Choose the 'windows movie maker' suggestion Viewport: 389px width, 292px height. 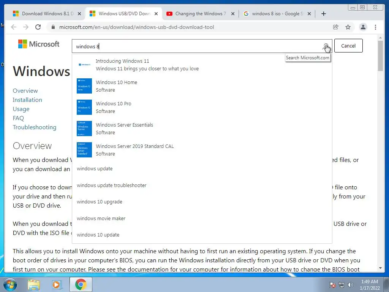[x=101, y=218]
